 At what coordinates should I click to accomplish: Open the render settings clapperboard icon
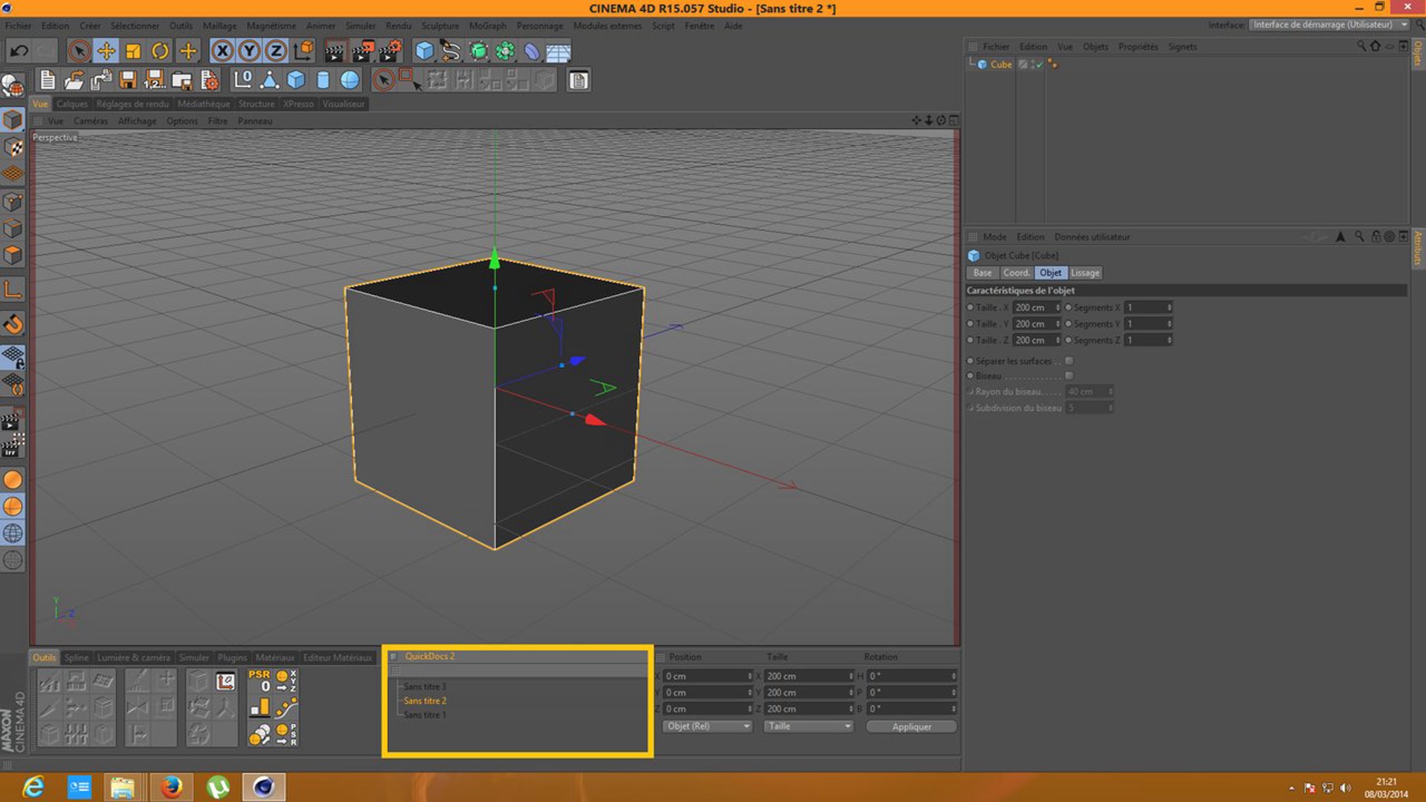390,51
